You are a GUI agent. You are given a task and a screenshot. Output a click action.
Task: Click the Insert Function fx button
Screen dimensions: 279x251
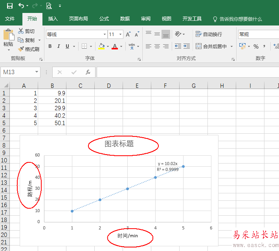[88, 72]
